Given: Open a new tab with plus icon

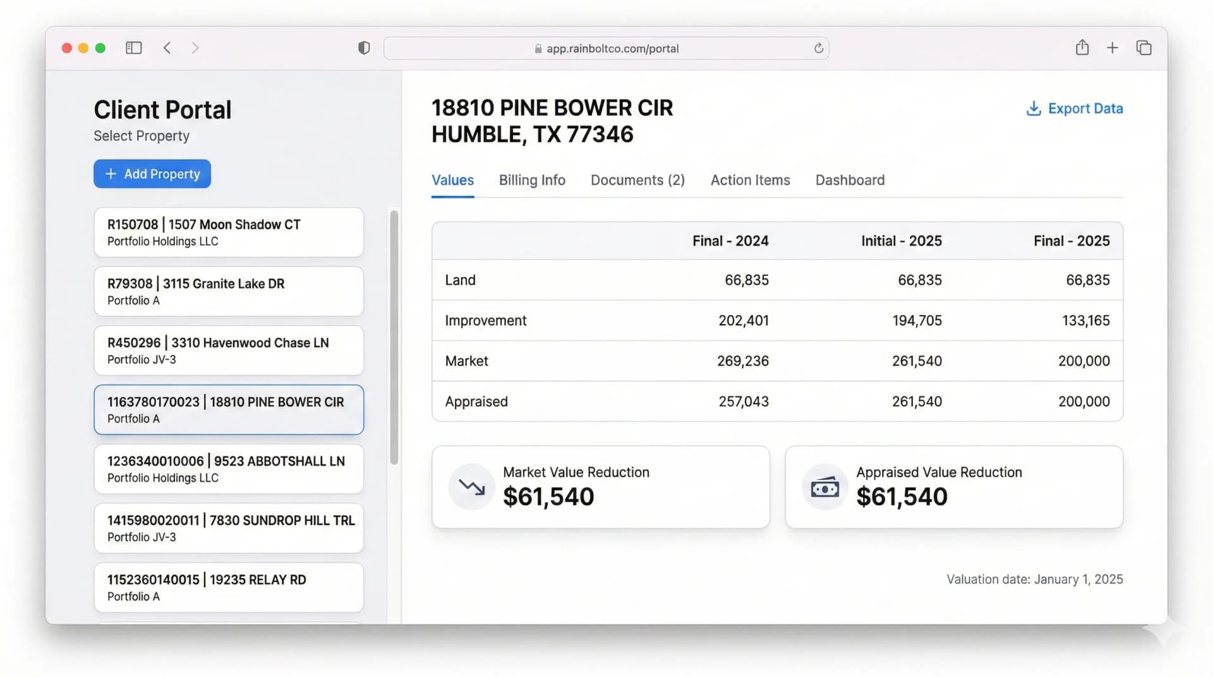Looking at the screenshot, I should [1113, 48].
